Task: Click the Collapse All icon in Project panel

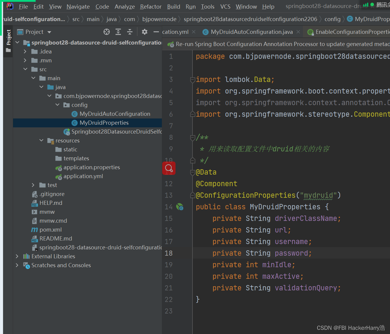Action: (130, 32)
